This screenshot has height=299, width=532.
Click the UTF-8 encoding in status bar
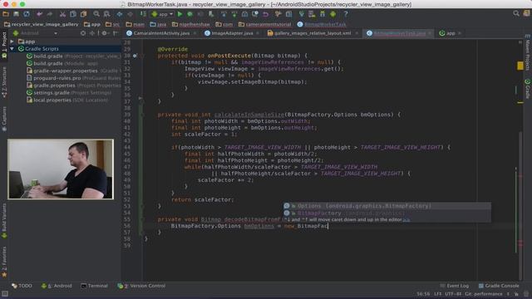tap(453, 294)
